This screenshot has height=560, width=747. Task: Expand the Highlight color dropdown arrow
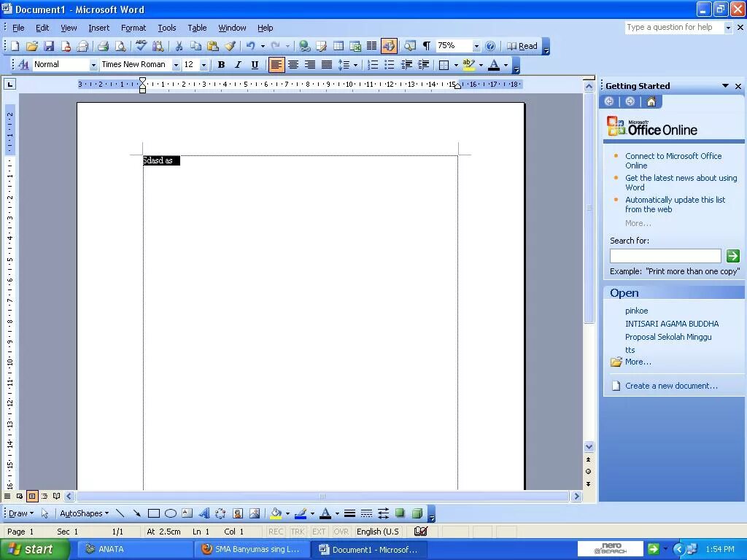tap(481, 65)
